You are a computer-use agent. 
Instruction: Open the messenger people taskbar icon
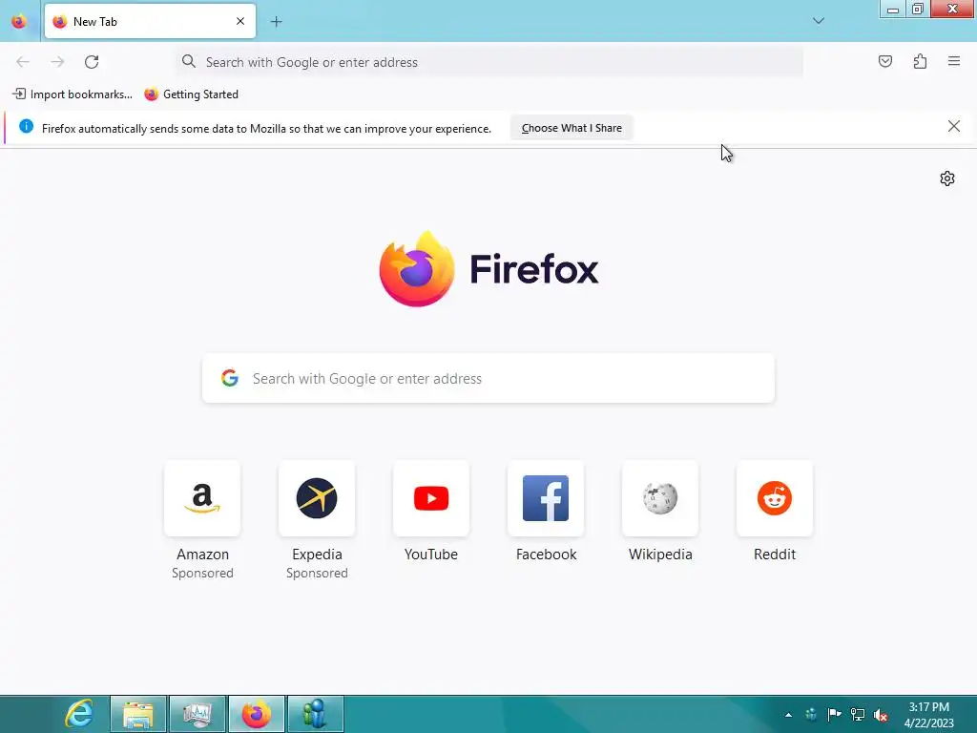[316, 714]
